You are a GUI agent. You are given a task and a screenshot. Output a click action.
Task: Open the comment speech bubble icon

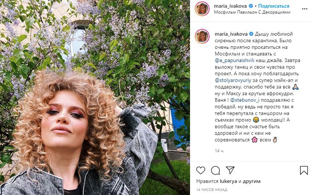[x=216, y=170]
